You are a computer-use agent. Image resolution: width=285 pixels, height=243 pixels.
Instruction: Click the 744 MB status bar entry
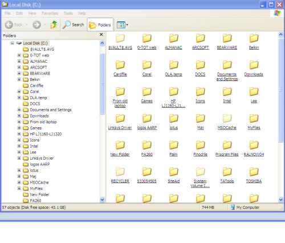pyautogui.click(x=208, y=207)
